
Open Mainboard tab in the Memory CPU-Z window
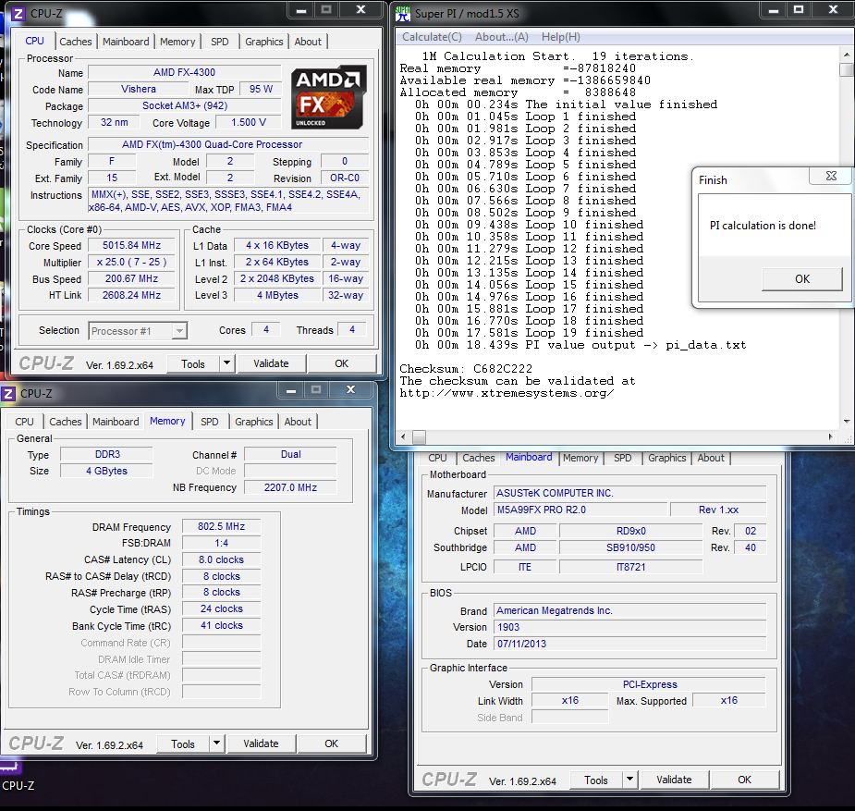click(116, 422)
